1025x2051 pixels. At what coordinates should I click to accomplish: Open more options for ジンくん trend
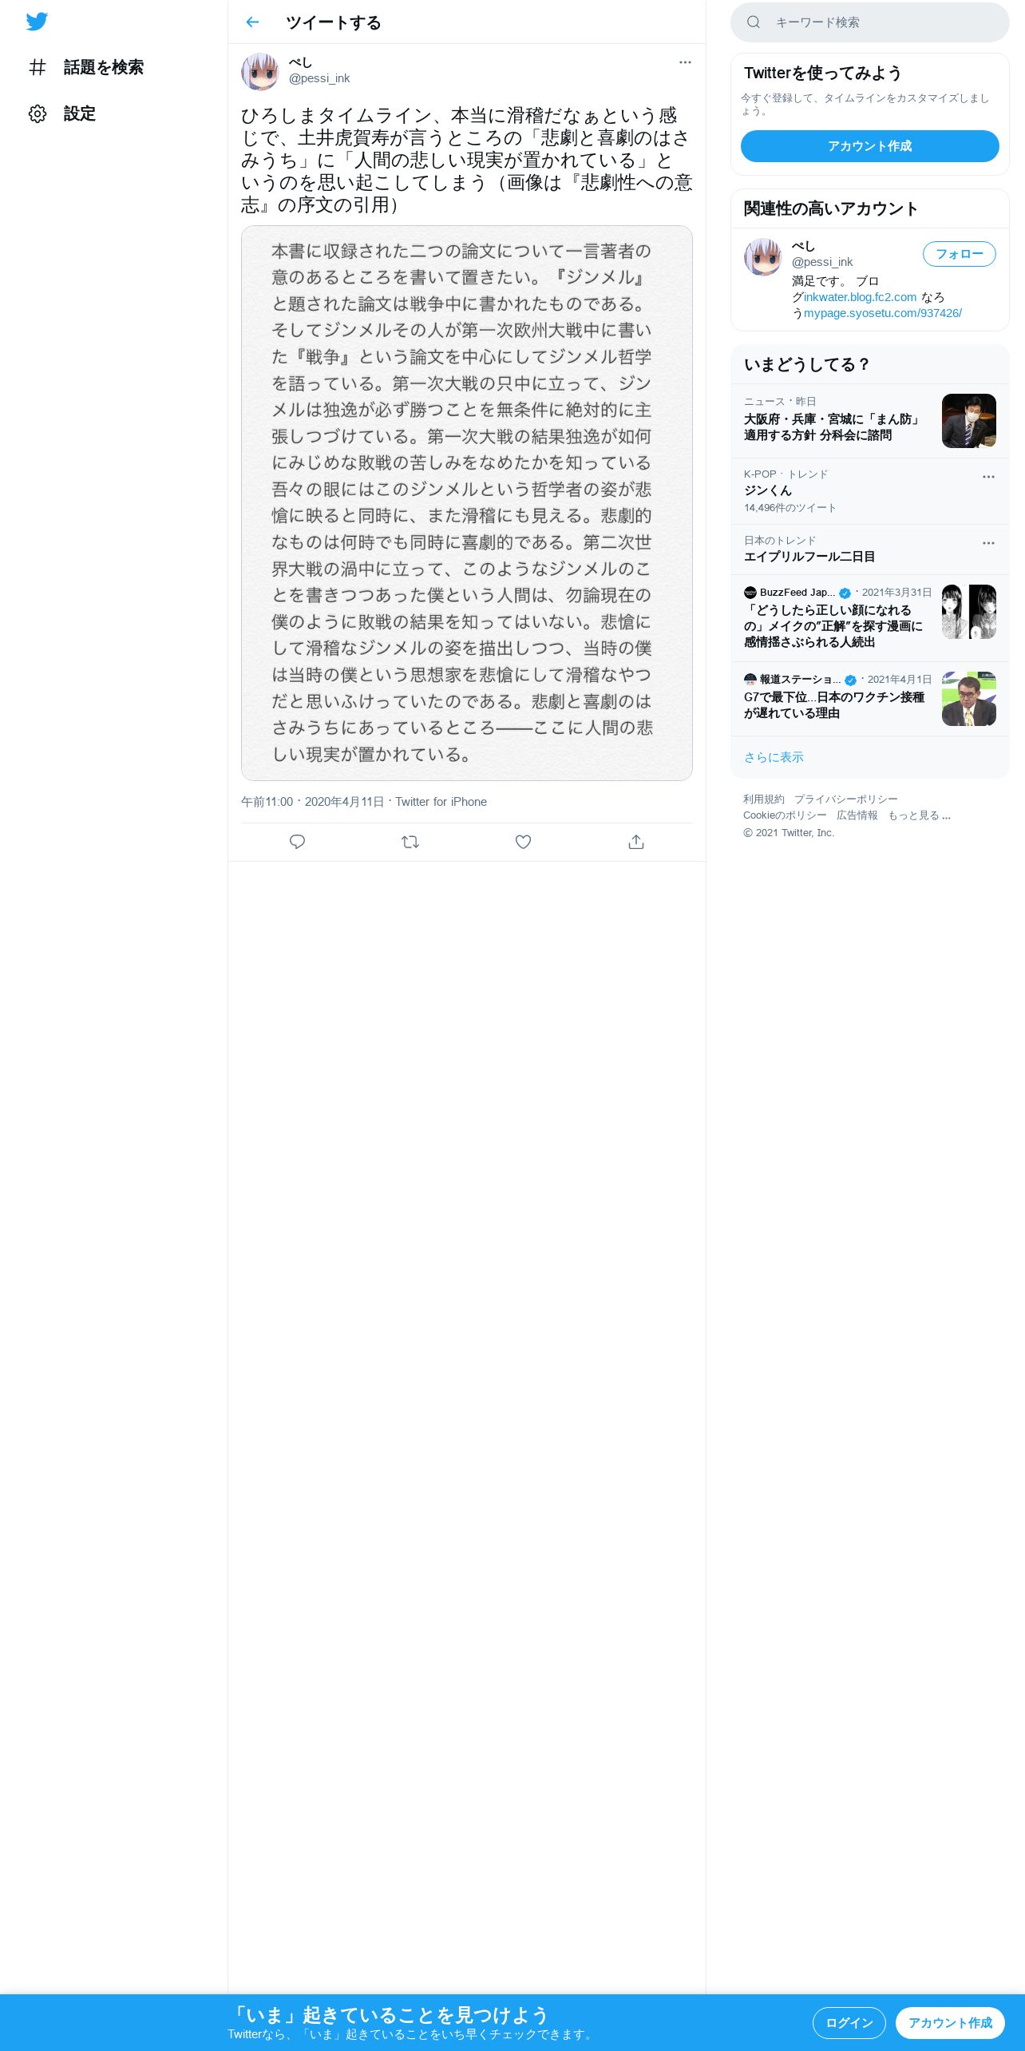(x=988, y=477)
